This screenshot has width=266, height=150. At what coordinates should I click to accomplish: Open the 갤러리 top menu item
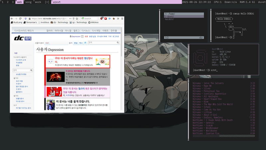coord(49,31)
